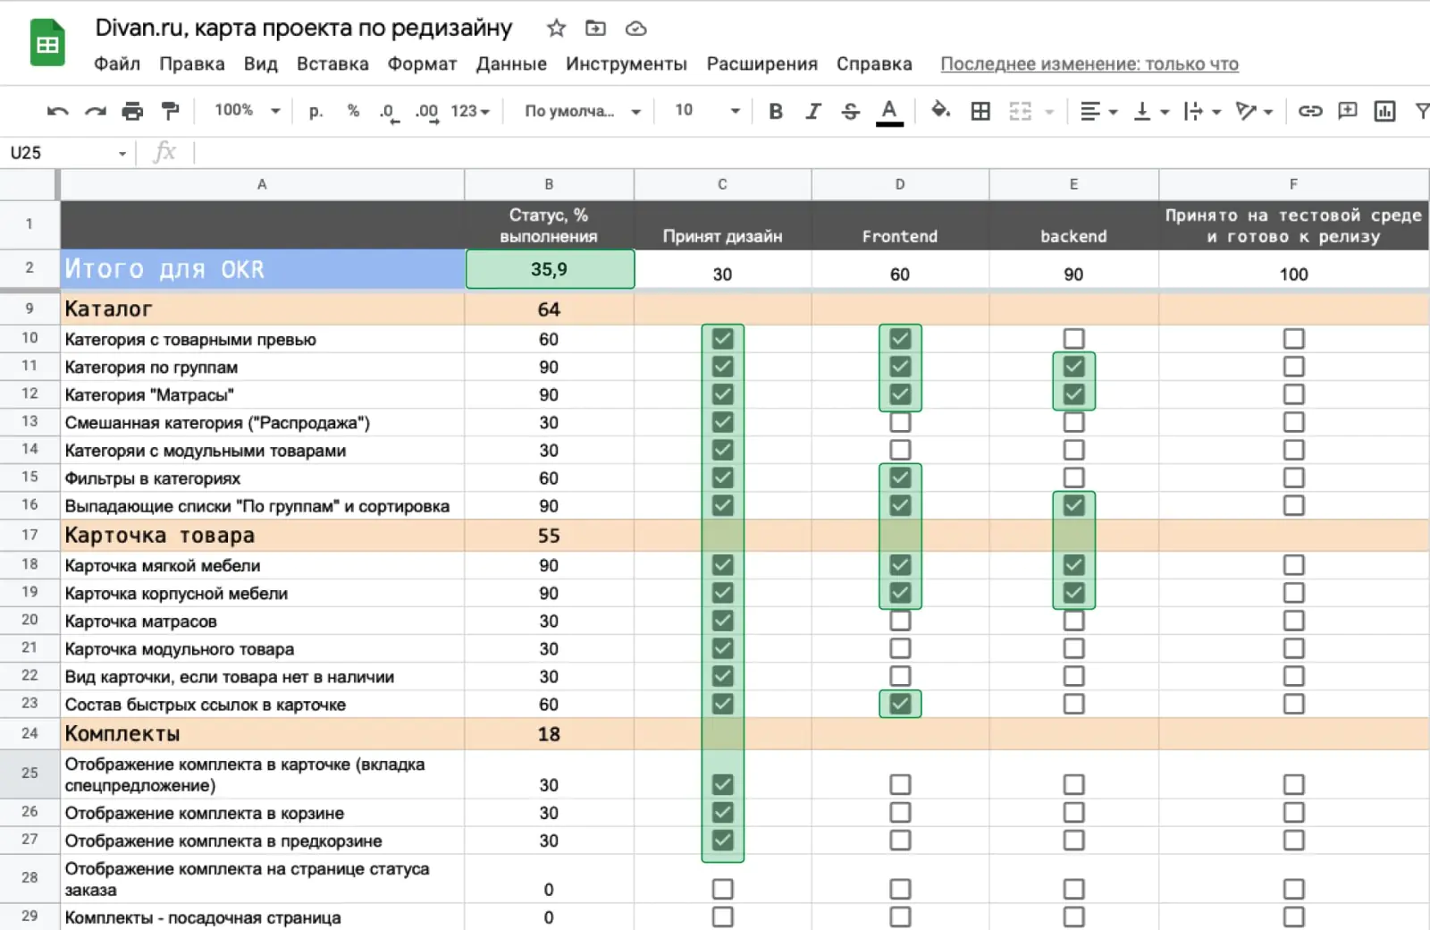Viewport: 1430px width, 930px height.
Task: Uncheck design for Отображение комплекта в корзине
Action: (x=722, y=813)
